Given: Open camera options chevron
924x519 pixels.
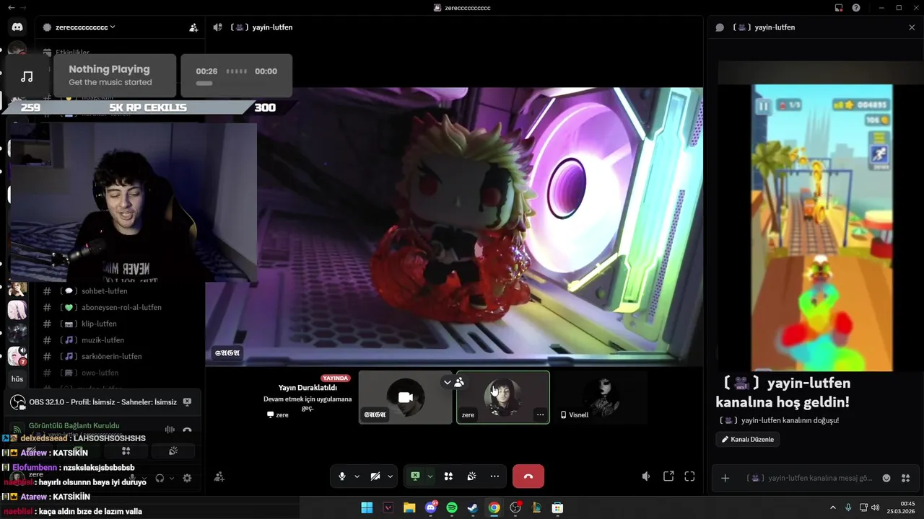Looking at the screenshot, I should tap(390, 476).
